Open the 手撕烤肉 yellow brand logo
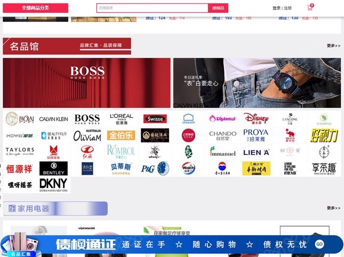This screenshot has height=257, width=344. coord(256,168)
